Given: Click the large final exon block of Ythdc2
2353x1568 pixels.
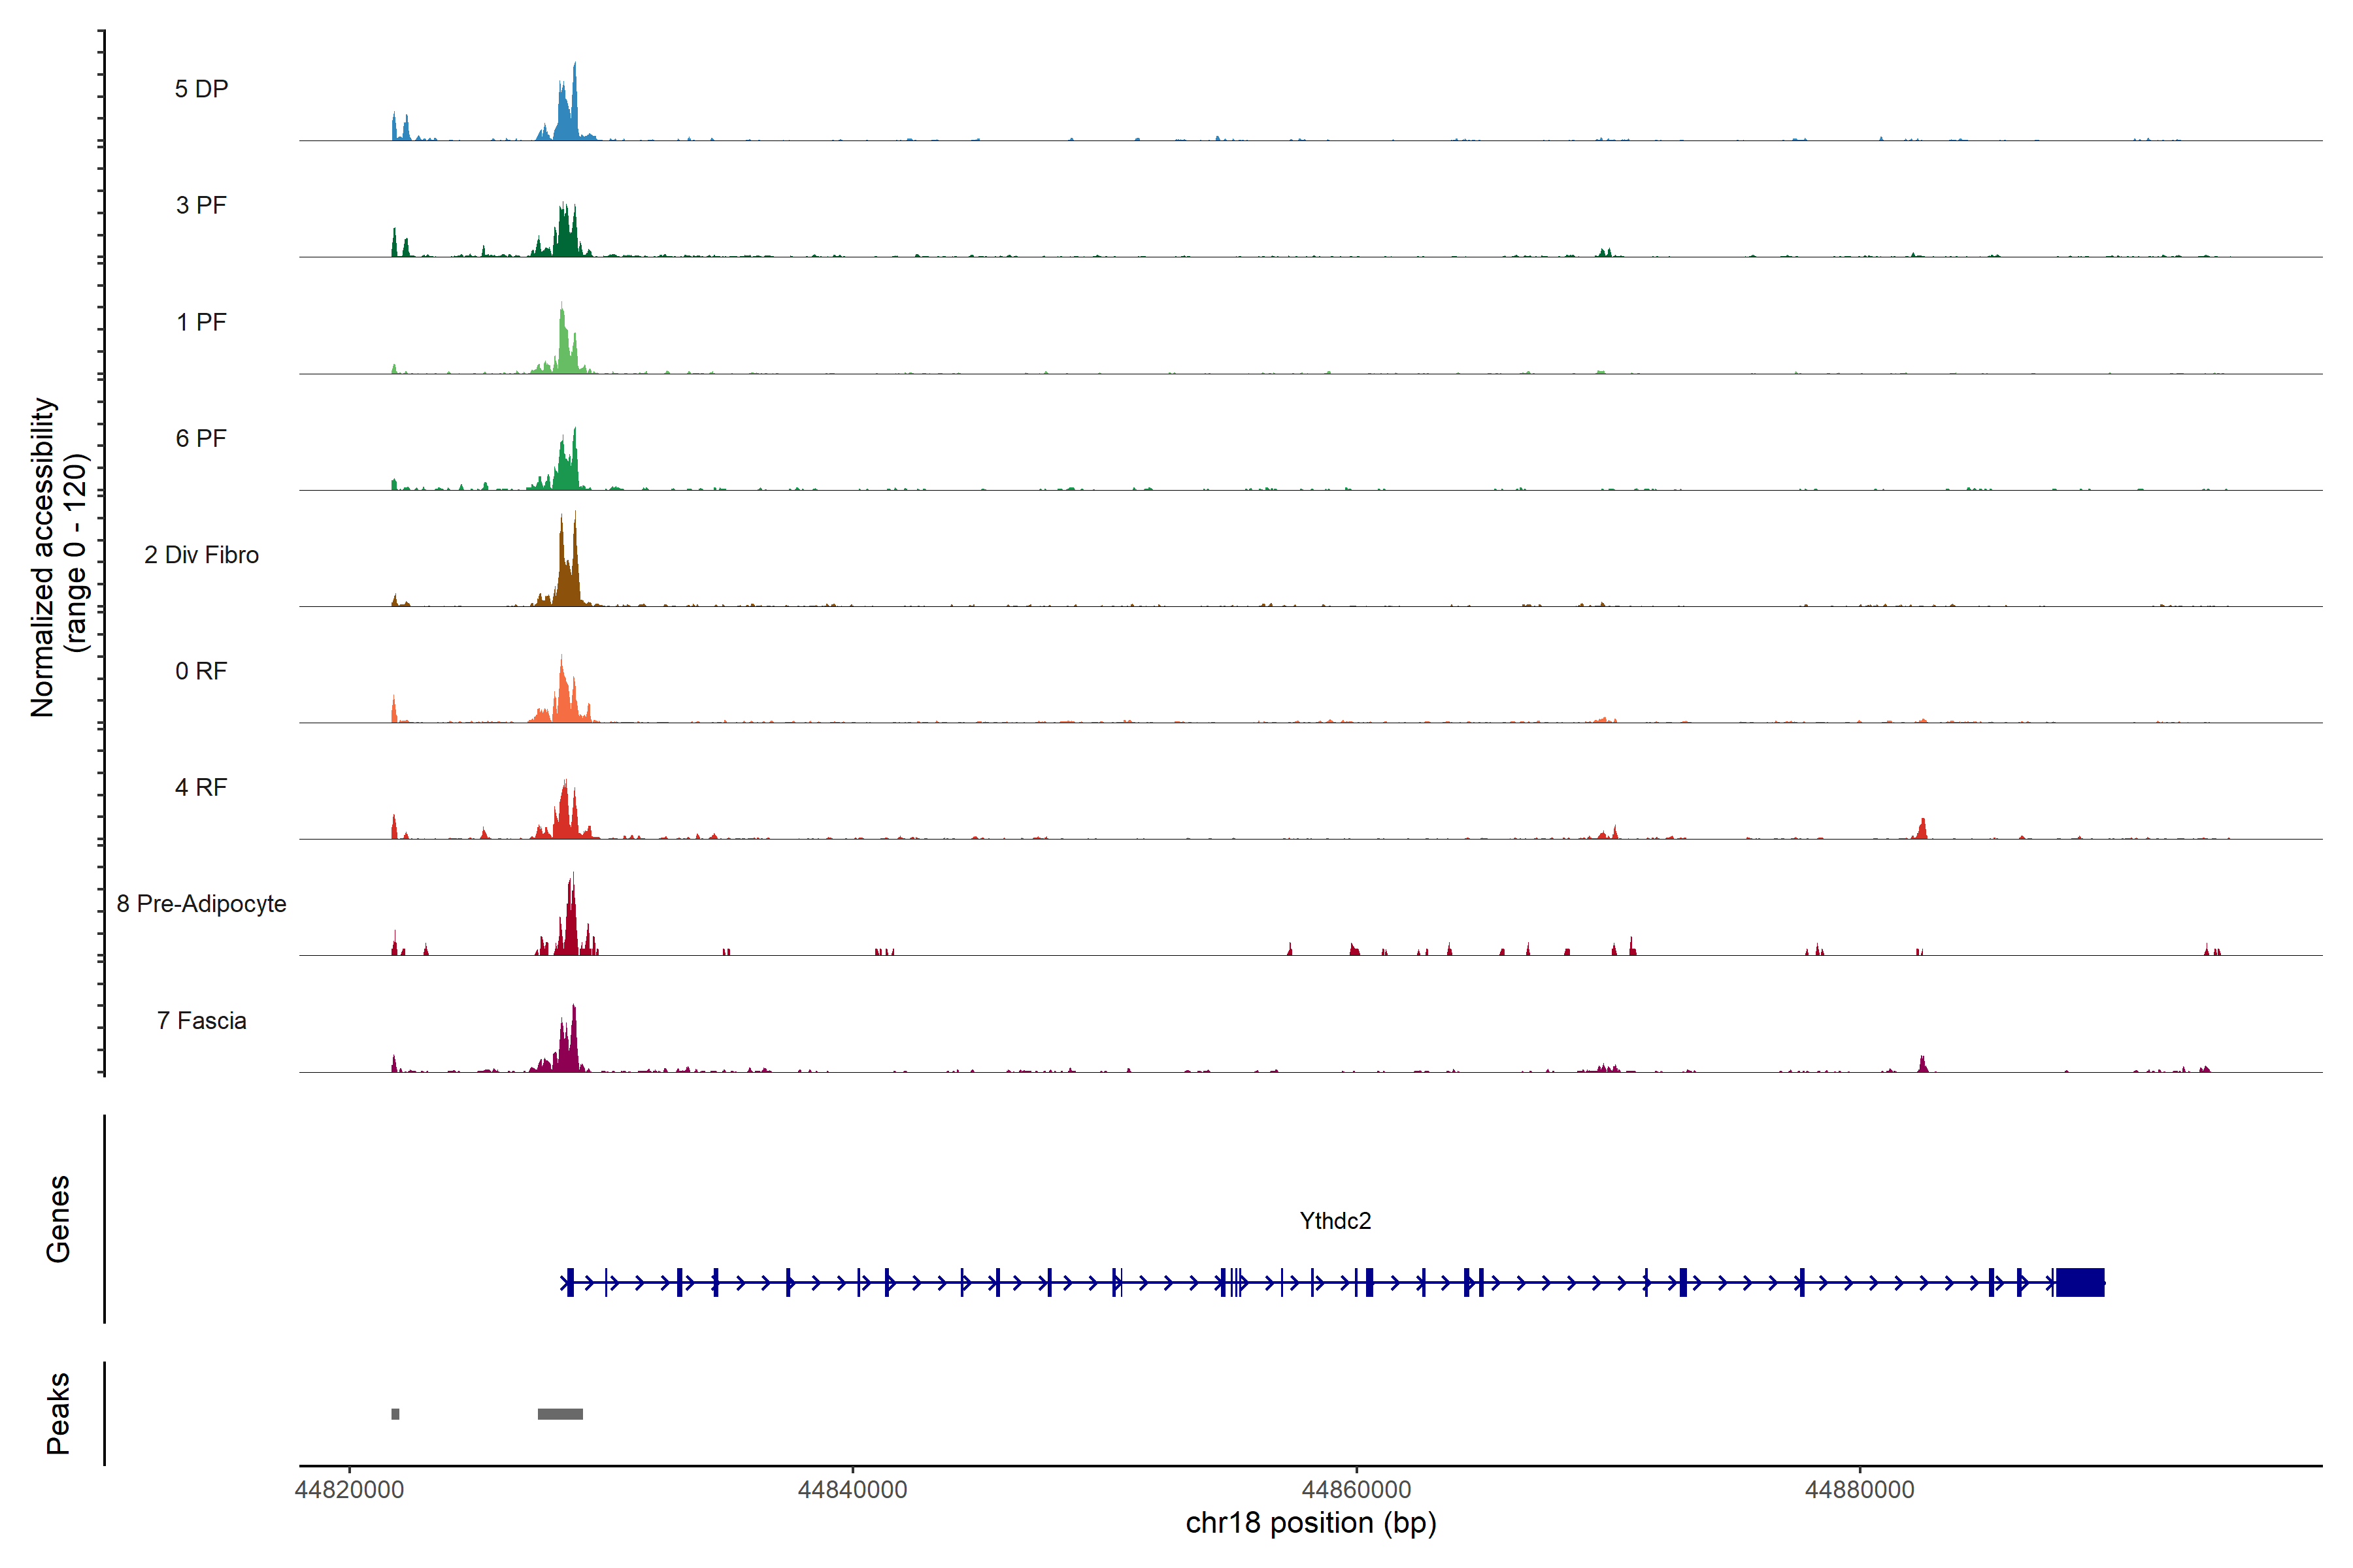Looking at the screenshot, I should 2080,1282.
